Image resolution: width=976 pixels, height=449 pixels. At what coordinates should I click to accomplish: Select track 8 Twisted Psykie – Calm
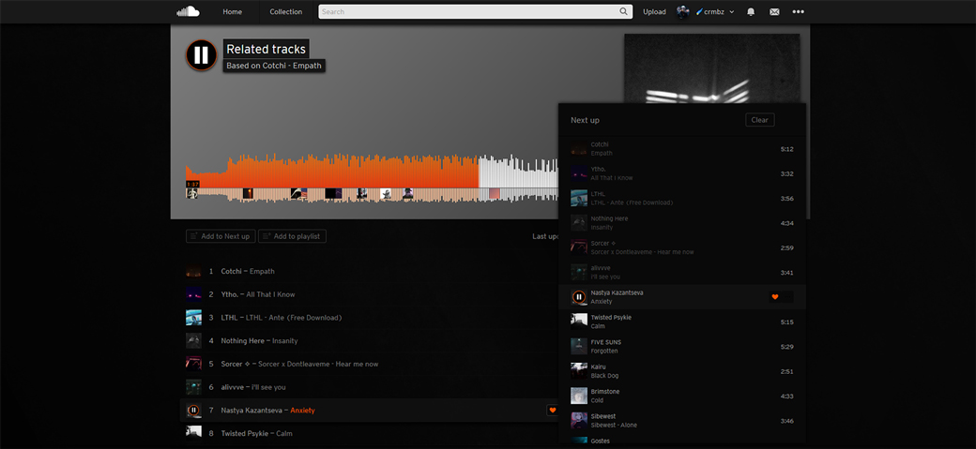tap(367, 433)
